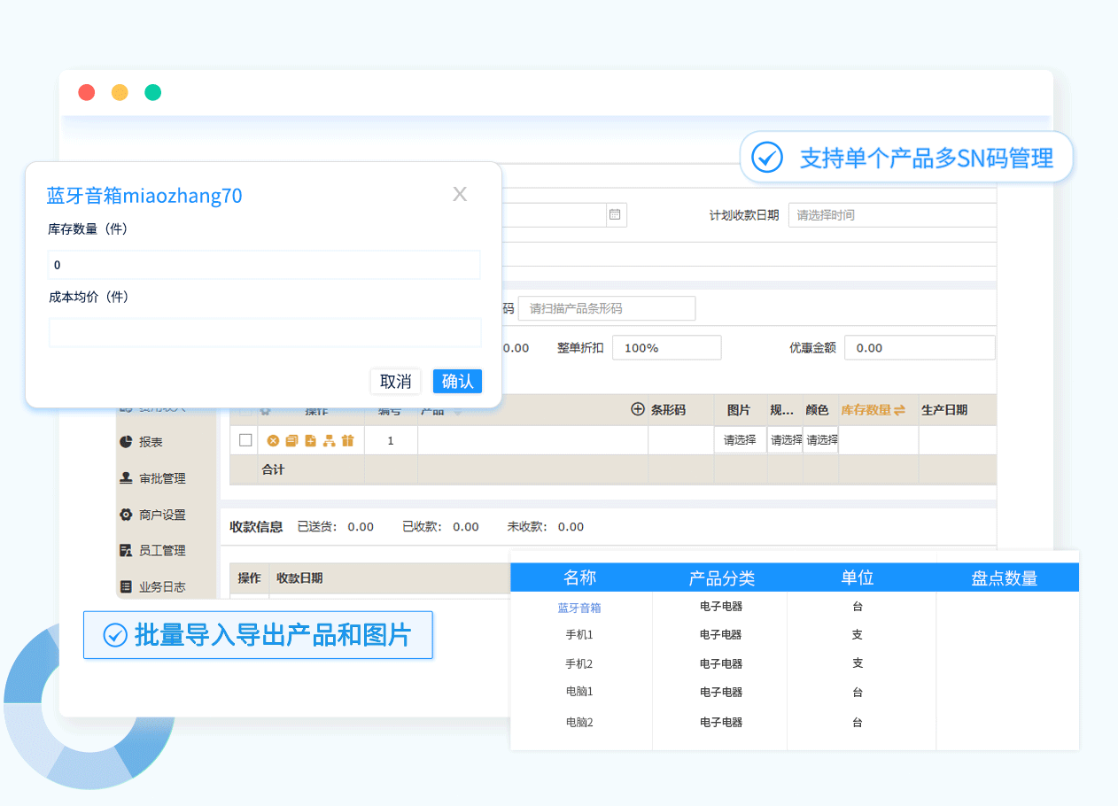The width and height of the screenshot is (1118, 806).
Task: Open the 图片 请选择 dropdown
Action: click(x=740, y=440)
